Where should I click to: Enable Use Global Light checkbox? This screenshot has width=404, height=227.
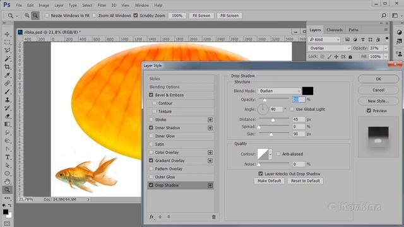pyautogui.click(x=292, y=109)
